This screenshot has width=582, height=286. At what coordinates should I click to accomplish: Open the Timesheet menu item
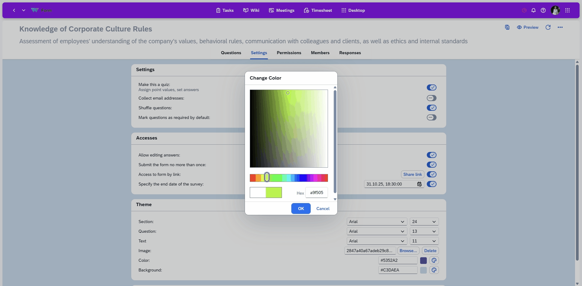click(x=318, y=10)
